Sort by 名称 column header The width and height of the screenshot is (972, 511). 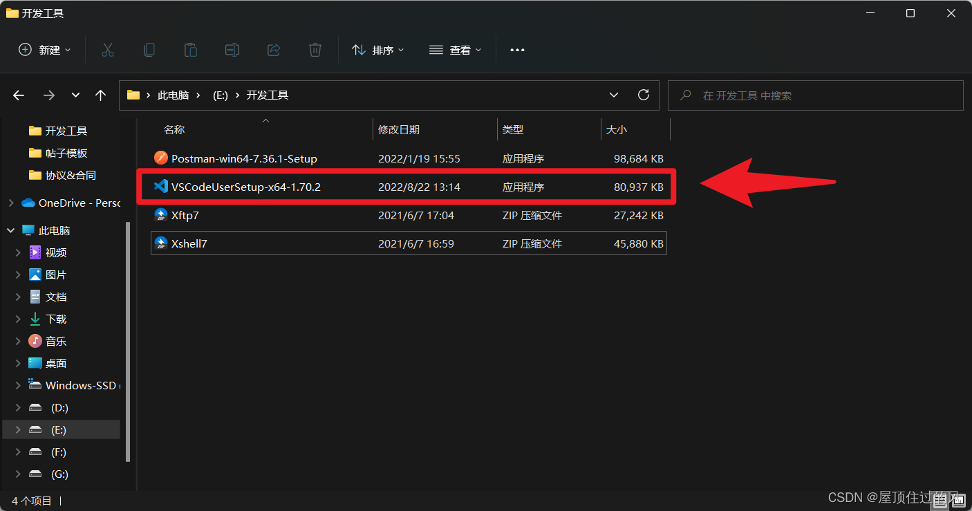click(x=174, y=129)
